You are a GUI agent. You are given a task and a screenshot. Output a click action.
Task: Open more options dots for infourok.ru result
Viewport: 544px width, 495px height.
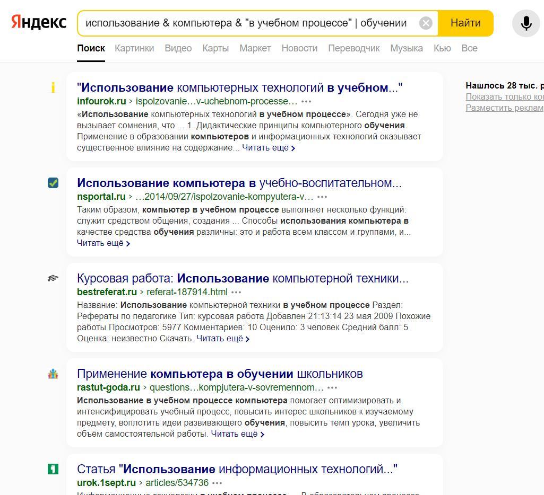tap(306, 102)
